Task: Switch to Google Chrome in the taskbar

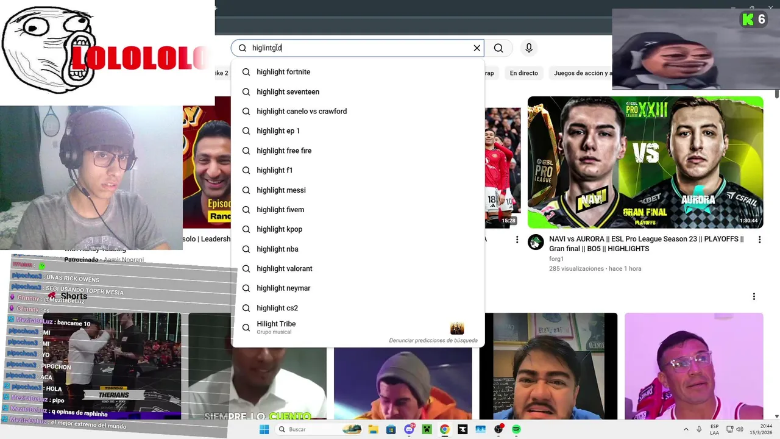Action: point(445,429)
